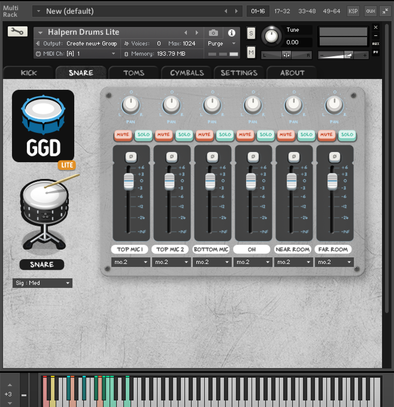Solo the NEAR ROOM channel
This screenshot has width=394, height=407.
point(306,135)
